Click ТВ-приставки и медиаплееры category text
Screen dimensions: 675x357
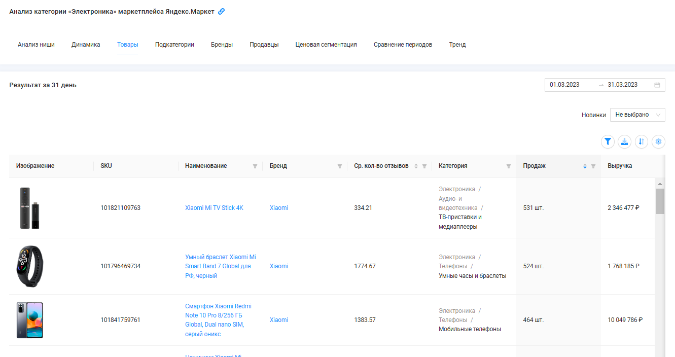point(460,222)
